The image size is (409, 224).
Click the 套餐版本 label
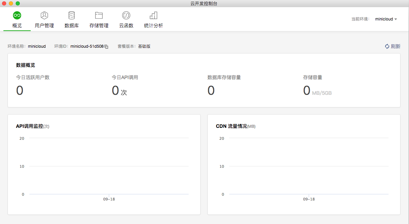(127, 46)
